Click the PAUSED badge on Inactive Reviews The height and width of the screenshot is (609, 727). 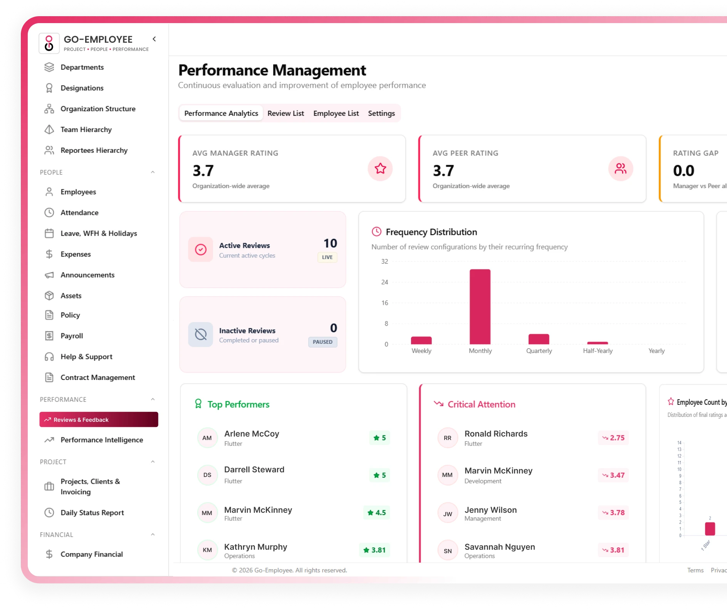click(x=322, y=342)
